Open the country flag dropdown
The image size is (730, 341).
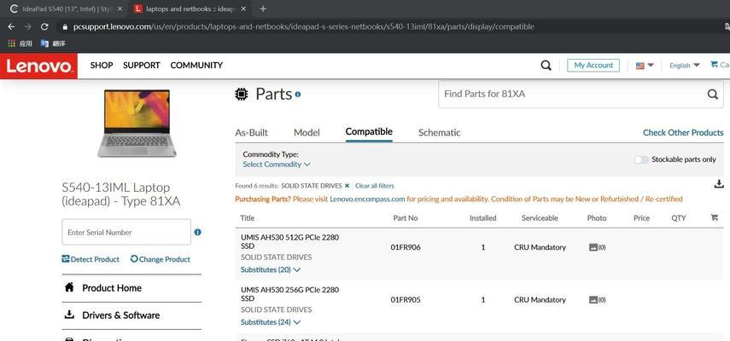[x=645, y=66]
